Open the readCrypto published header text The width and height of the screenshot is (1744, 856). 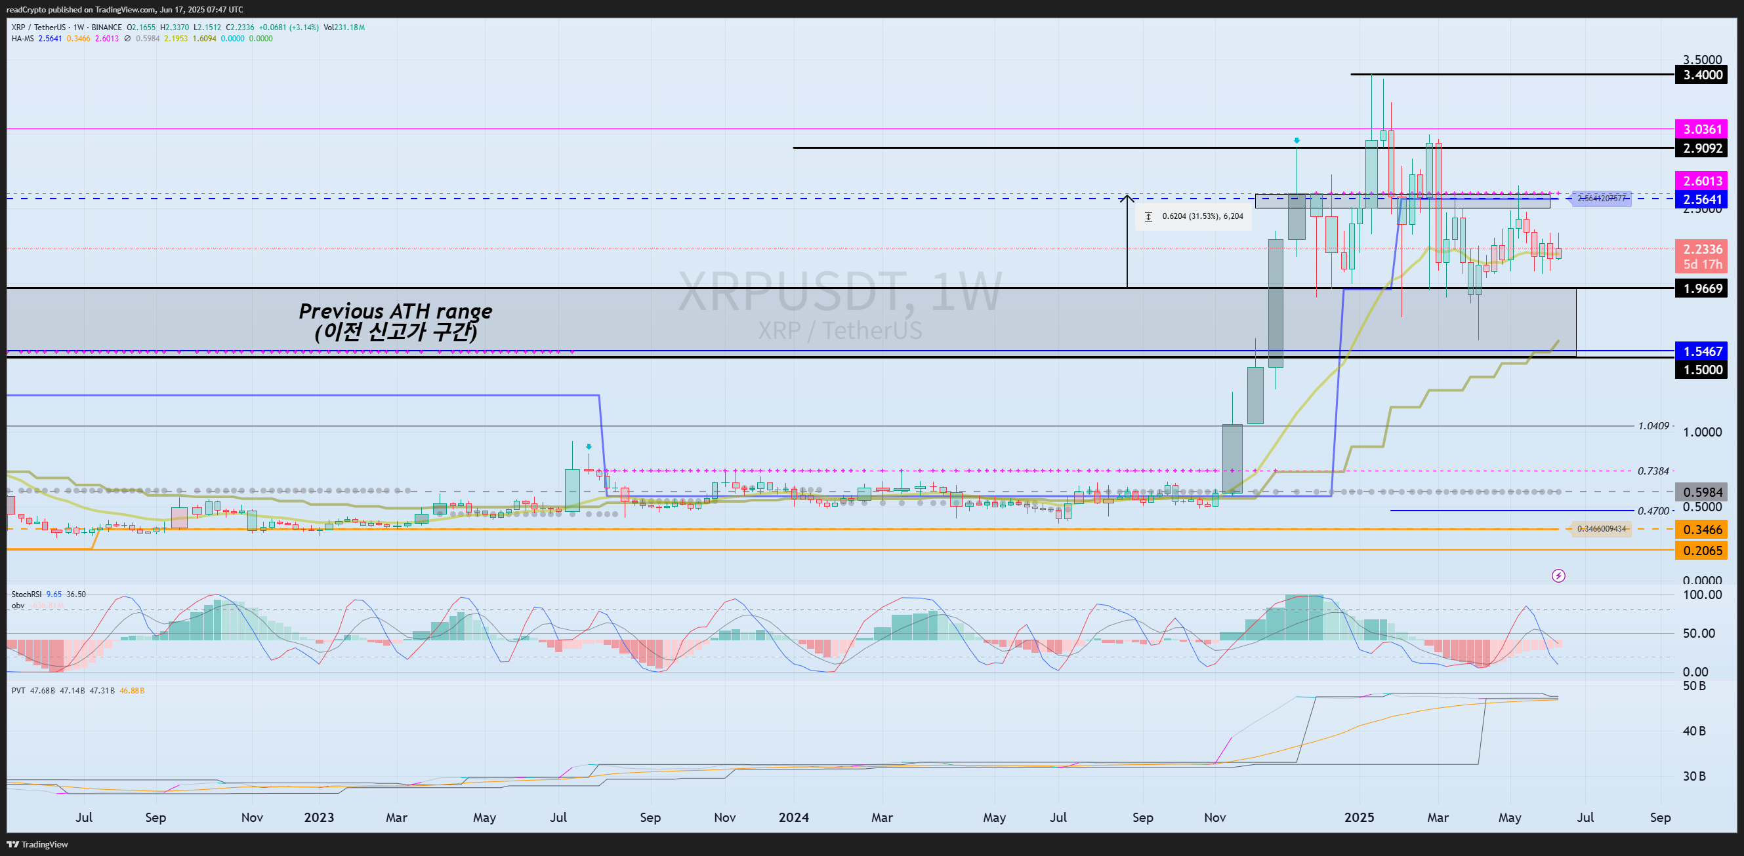pos(125,9)
